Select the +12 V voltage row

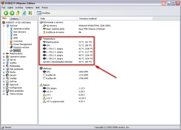coord(64,98)
